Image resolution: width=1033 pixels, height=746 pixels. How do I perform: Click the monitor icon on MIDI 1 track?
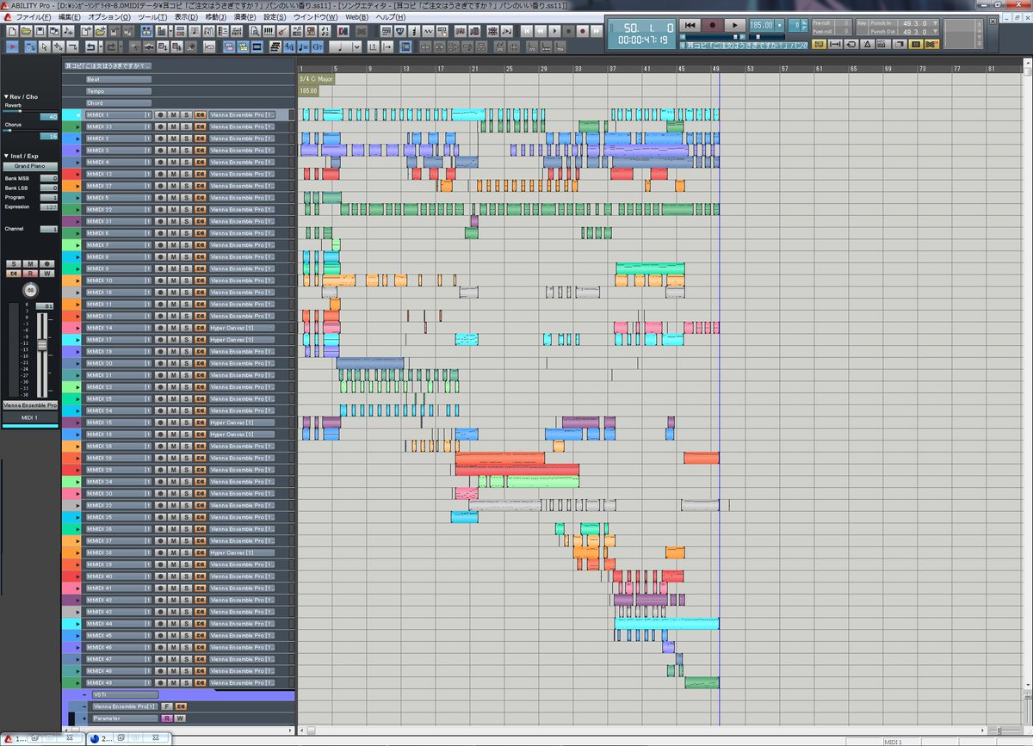tap(200, 114)
